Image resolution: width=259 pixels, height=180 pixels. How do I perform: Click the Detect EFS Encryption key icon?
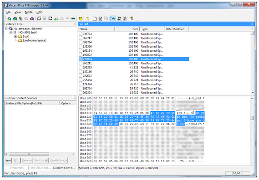[x=88, y=19]
